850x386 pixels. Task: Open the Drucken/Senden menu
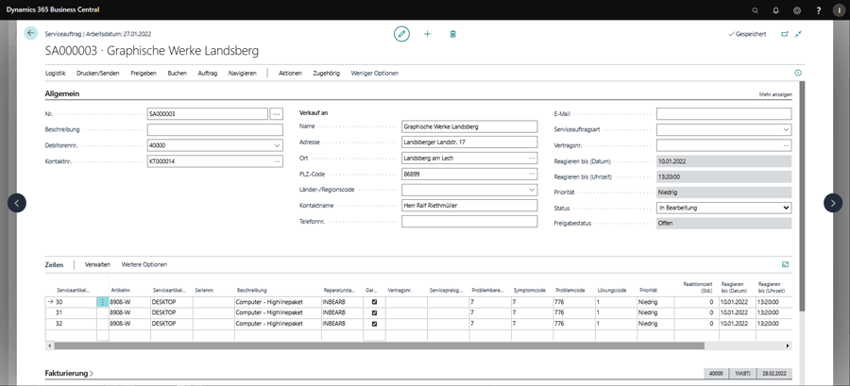point(97,73)
